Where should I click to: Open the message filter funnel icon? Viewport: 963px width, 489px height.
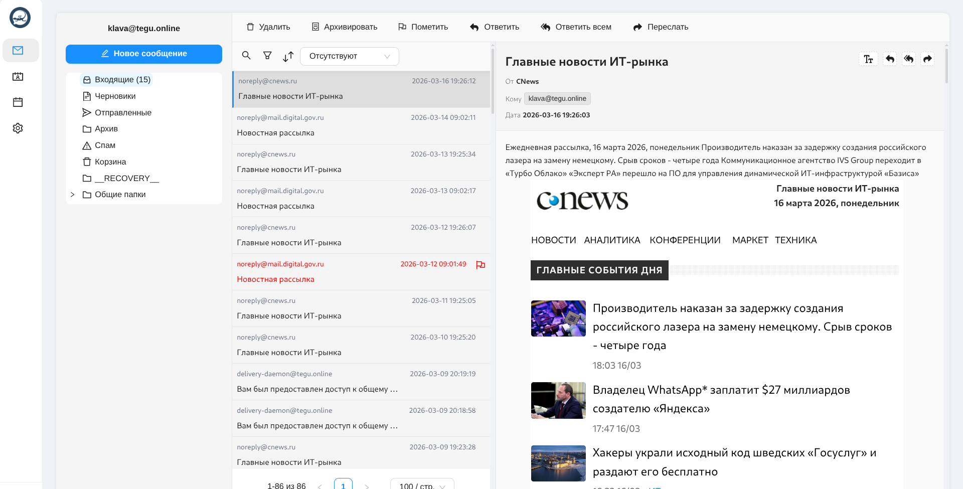click(x=267, y=56)
